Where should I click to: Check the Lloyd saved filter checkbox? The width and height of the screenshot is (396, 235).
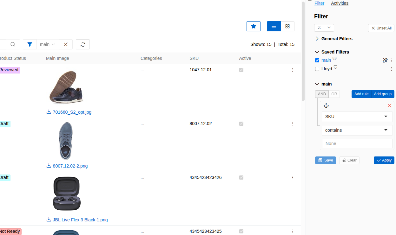(317, 69)
